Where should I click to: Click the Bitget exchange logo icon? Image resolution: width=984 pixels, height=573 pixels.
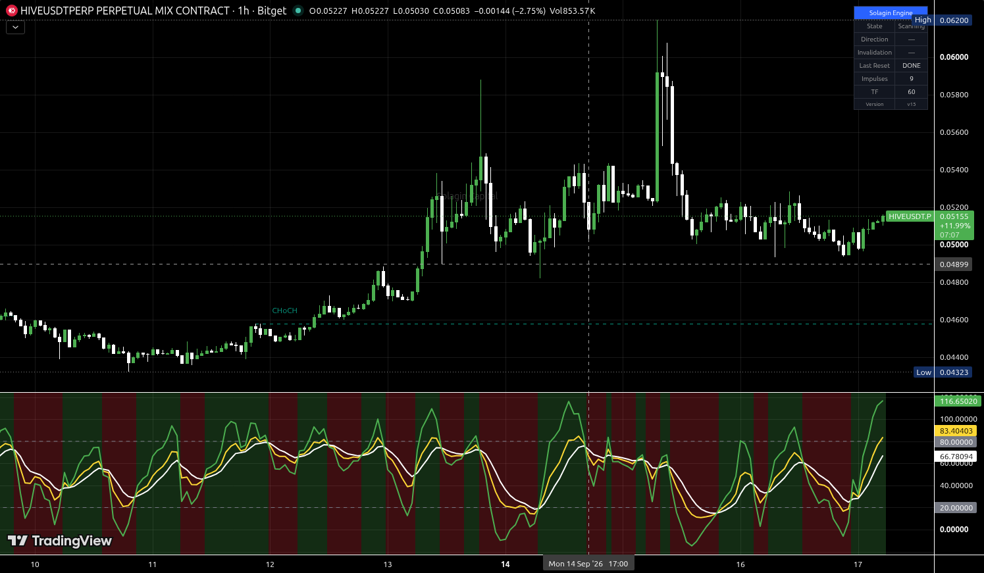pos(11,11)
